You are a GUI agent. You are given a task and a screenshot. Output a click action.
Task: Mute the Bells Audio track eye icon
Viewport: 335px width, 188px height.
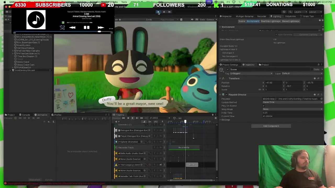click(x=161, y=153)
